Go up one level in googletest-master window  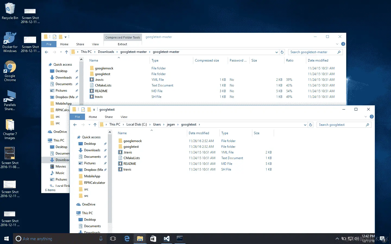pyautogui.click(x=66, y=52)
